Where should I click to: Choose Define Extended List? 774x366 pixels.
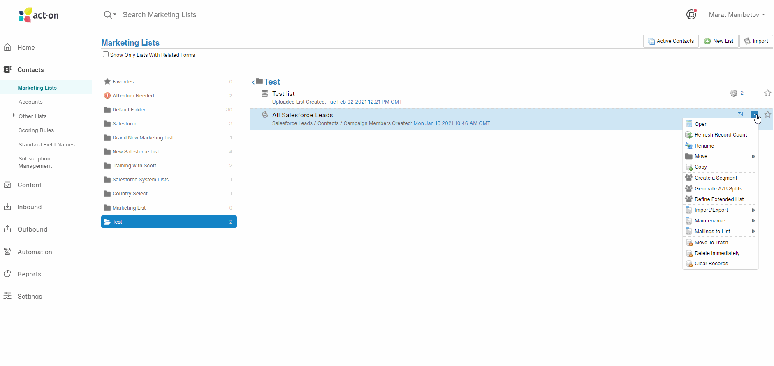[720, 199]
